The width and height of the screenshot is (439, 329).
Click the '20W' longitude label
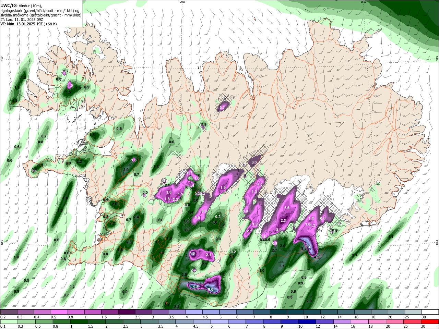pyautogui.click(x=182, y=2)
